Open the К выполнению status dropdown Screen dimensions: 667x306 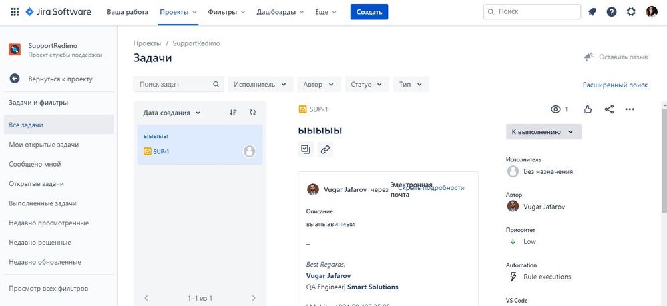(x=543, y=132)
